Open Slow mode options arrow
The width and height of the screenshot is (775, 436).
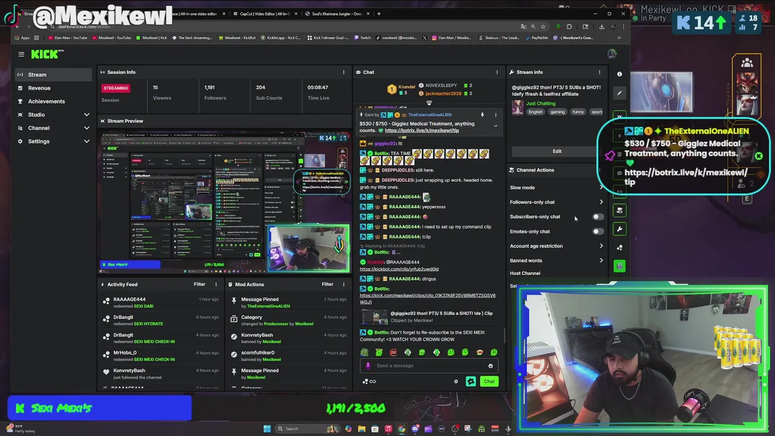(601, 188)
